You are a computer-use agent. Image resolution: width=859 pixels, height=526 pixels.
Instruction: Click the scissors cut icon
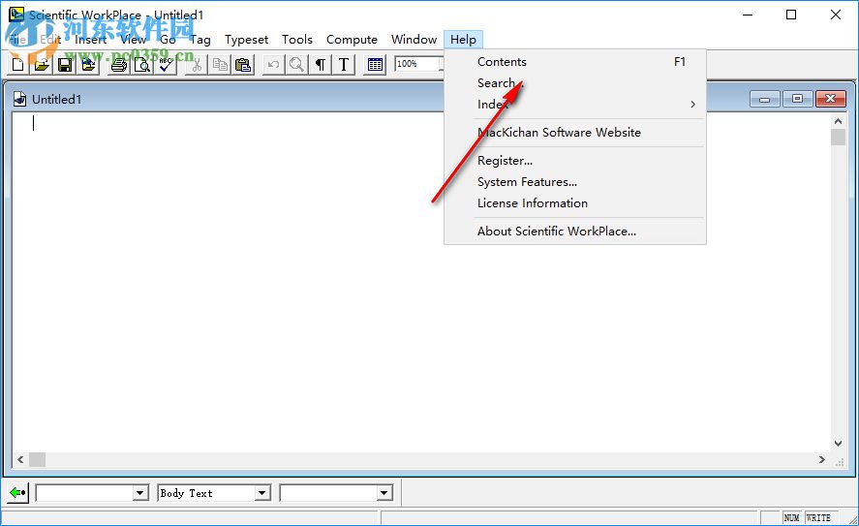click(x=197, y=65)
